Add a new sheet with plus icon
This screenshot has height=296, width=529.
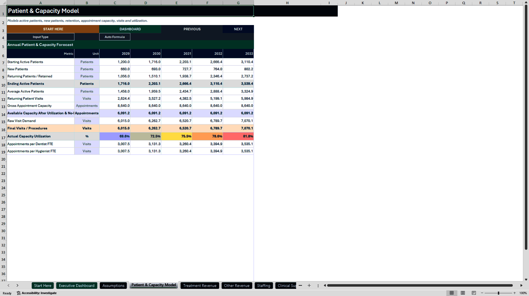(309, 286)
